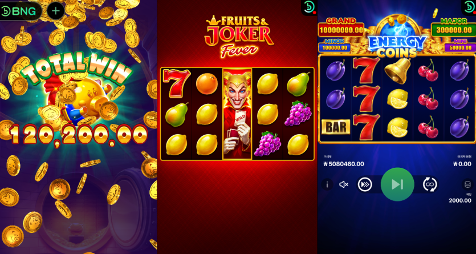Click the bet amount 2000.00
Viewport: 476px width, 254px height.
[460, 200]
